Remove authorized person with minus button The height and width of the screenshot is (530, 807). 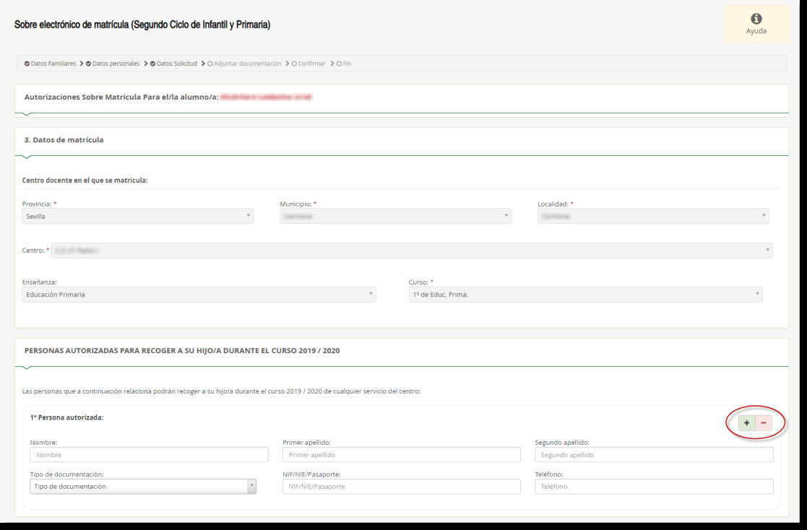[763, 423]
